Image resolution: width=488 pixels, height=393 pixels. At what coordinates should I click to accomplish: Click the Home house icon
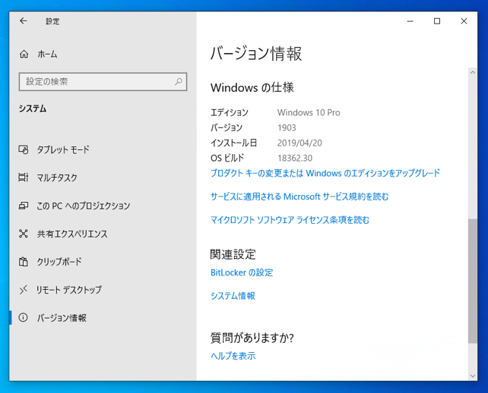click(24, 55)
